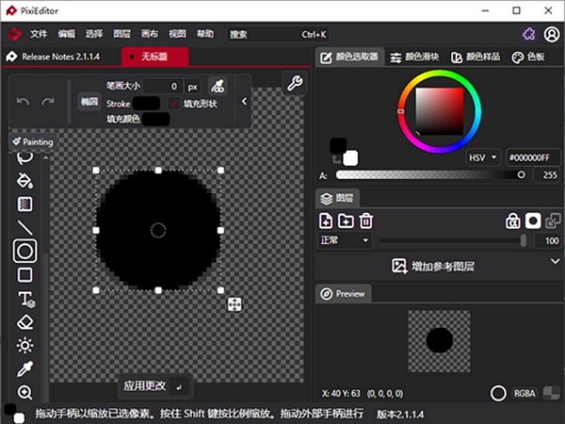Open the 图层 menu
Image resolution: width=565 pixels, height=424 pixels.
point(121,34)
